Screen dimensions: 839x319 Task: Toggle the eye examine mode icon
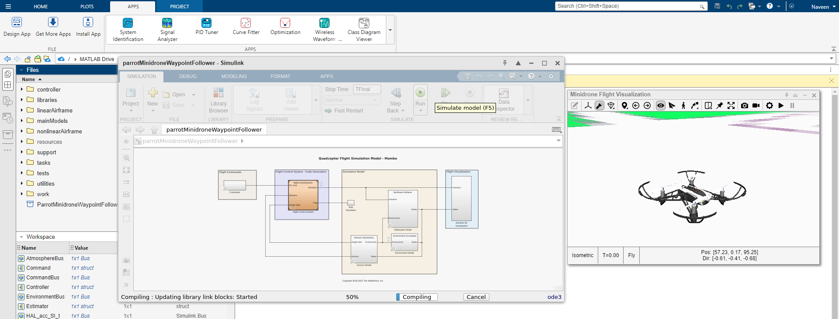[660, 105]
